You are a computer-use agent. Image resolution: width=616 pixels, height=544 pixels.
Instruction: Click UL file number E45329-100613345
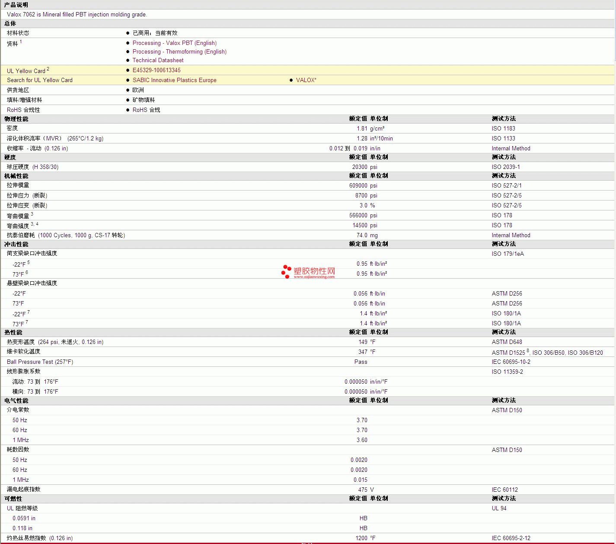(156, 70)
